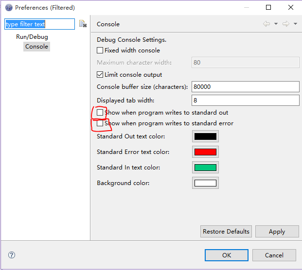The width and height of the screenshot is (302, 270).
Task: Enable Fixed width console checkbox
Action: tap(100, 51)
